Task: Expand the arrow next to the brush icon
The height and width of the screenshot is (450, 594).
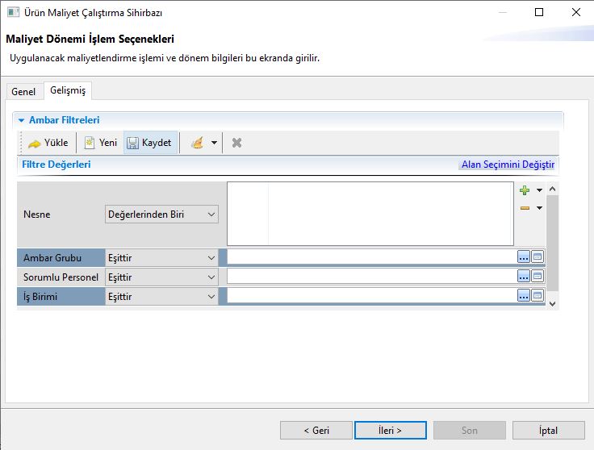Action: tap(214, 144)
